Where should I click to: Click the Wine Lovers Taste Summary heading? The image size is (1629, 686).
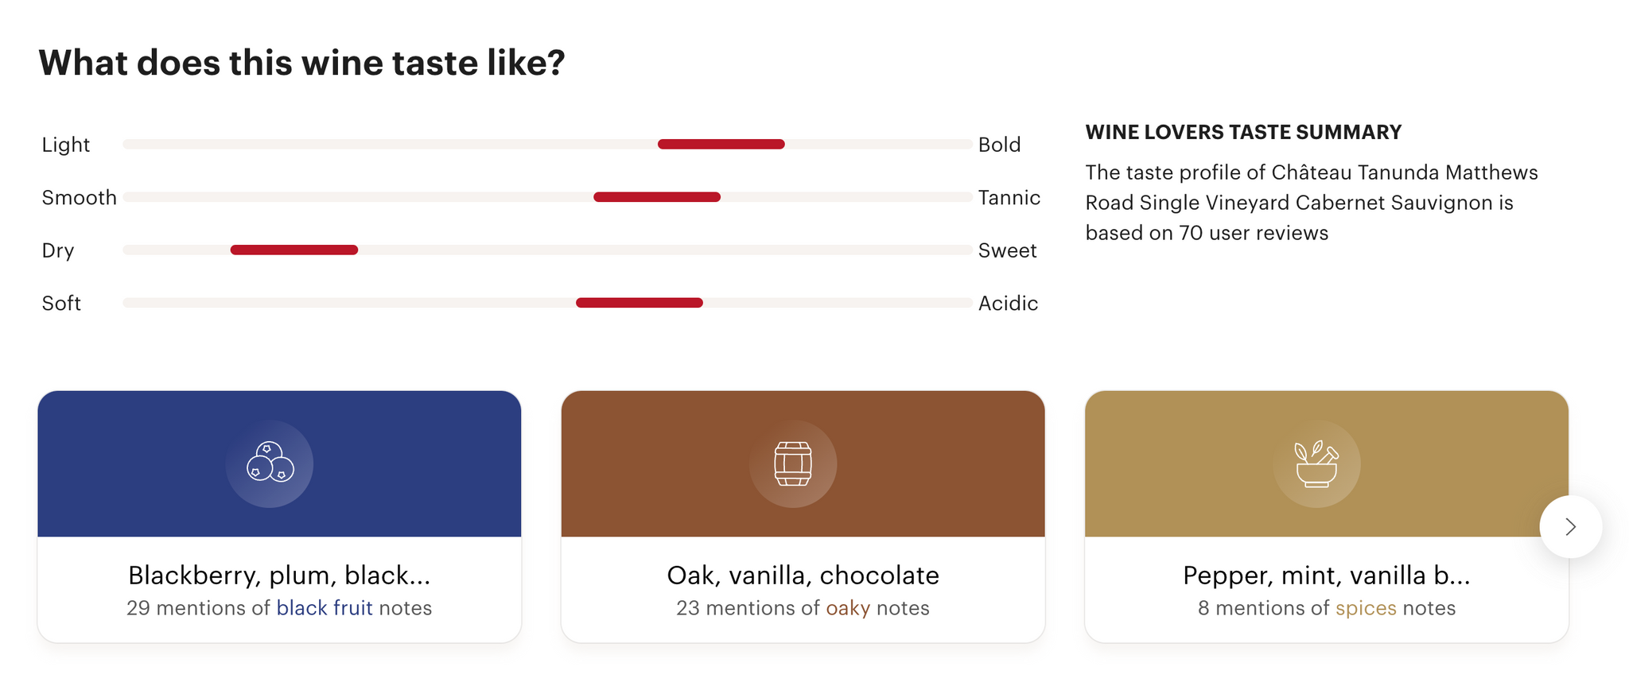[1243, 132]
